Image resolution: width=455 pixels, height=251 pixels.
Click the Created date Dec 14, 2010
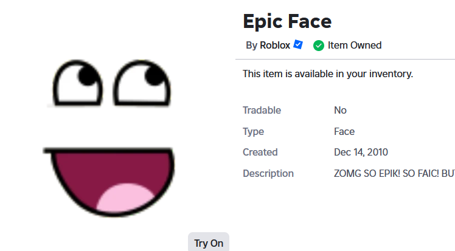tap(361, 152)
